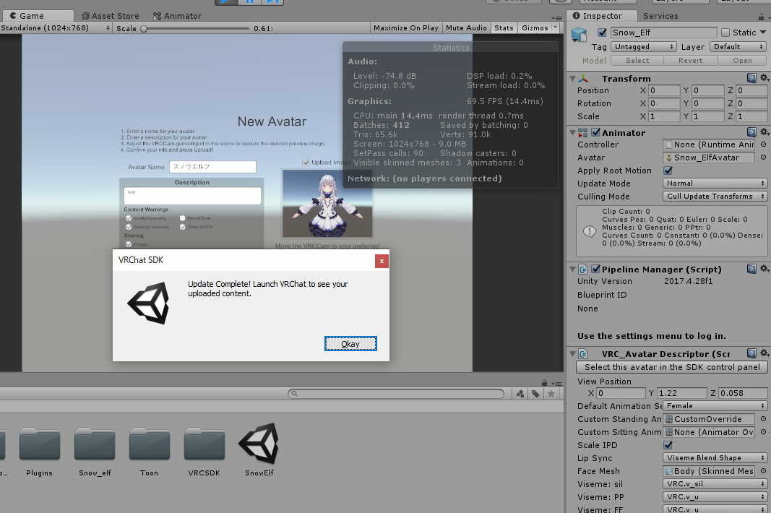Open Lip Sync Viseme Blend Shape dropdown
The image size is (771, 513).
[x=715, y=458]
